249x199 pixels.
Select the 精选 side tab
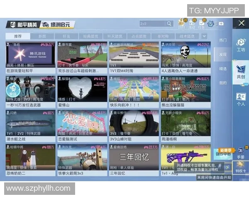tap(223, 69)
